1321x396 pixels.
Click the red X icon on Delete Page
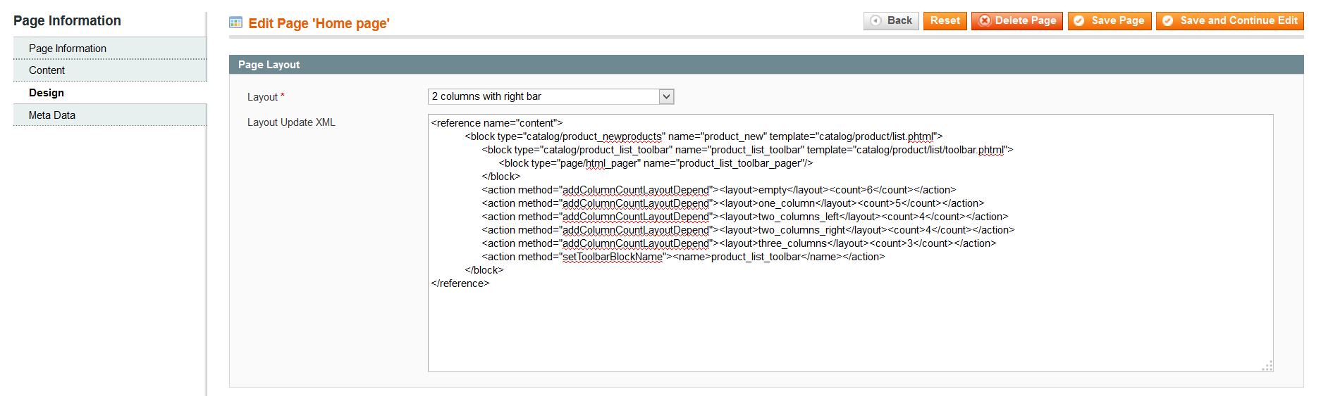pos(985,21)
